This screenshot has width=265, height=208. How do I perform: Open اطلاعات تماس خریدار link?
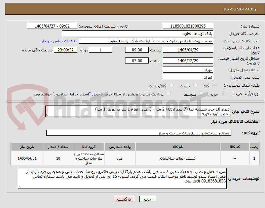click(x=60, y=41)
